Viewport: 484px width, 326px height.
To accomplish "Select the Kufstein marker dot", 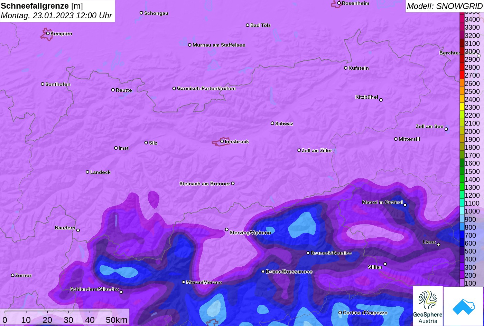I will (x=345, y=68).
